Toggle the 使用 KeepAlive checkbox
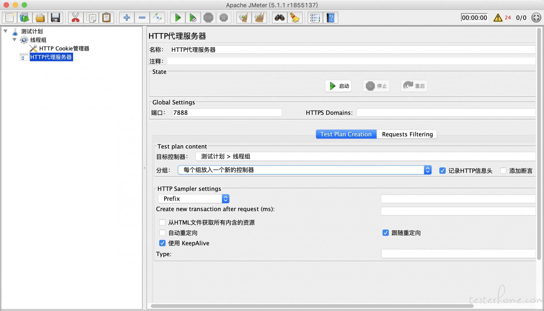Viewport: 544px width, 311px height. coord(162,243)
